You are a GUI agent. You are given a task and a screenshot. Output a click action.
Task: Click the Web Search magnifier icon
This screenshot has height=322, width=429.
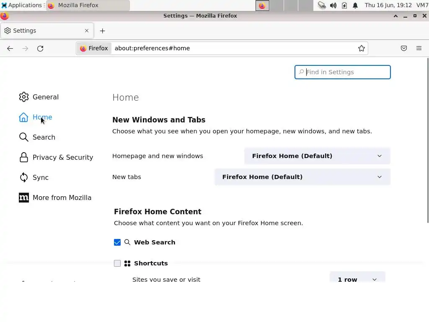pos(127,242)
